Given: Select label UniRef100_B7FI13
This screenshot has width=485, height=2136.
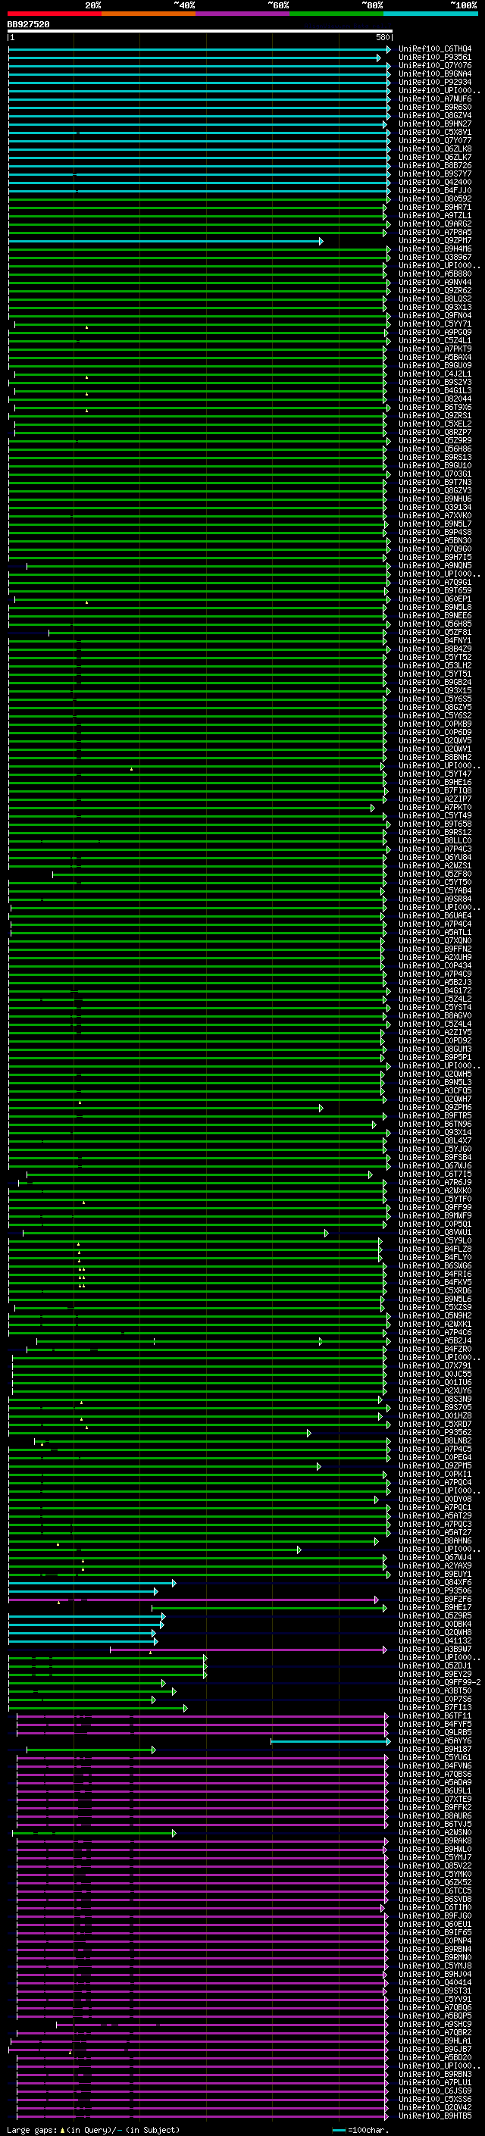Looking at the screenshot, I should pos(435,1707).
